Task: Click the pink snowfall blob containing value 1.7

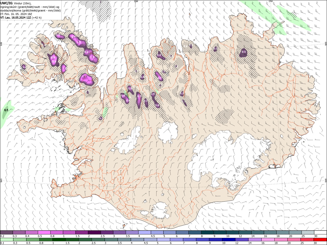Action: pos(87,79)
